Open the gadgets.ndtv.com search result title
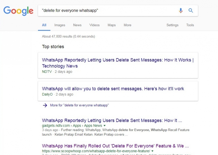The width and height of the screenshot is (218, 155). (112, 121)
